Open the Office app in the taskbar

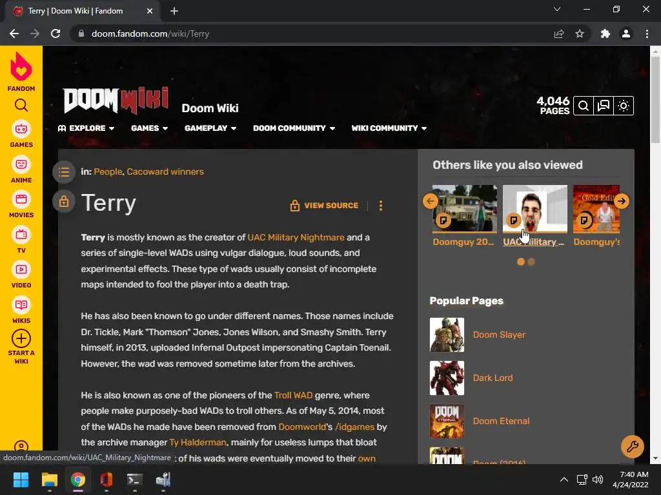[107, 480]
